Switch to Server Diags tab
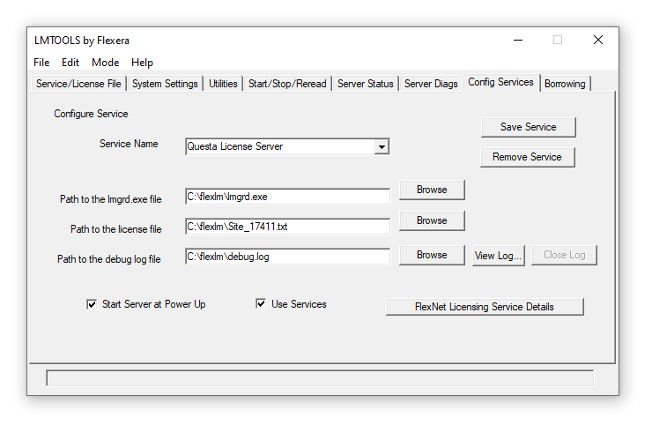This screenshot has width=652, height=425. point(431,84)
